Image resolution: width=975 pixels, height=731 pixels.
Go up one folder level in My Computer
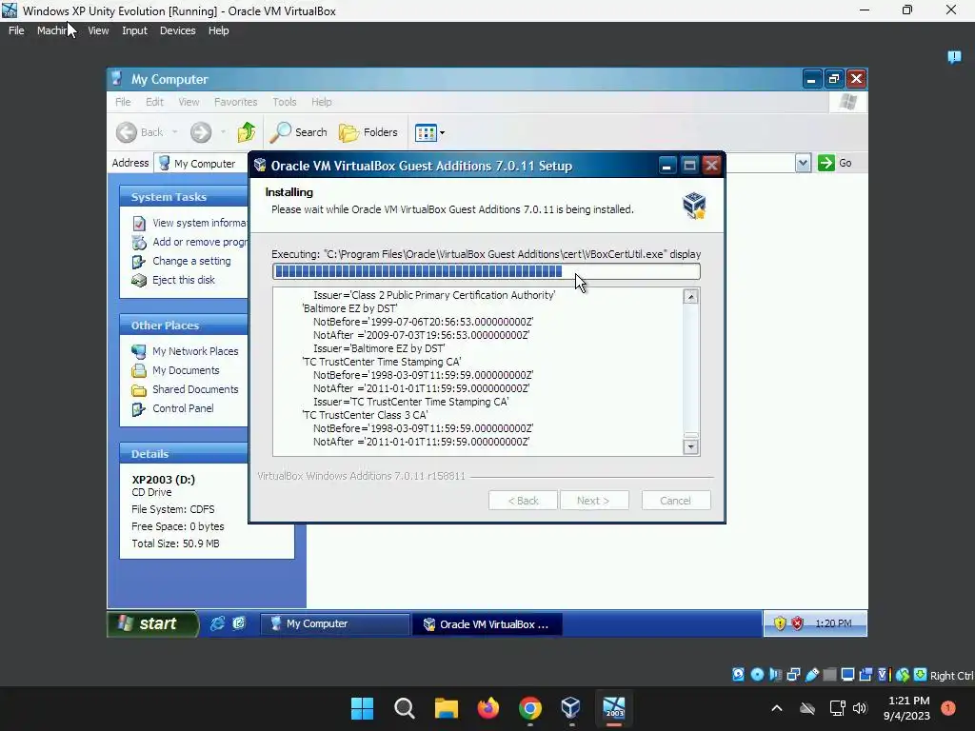click(247, 131)
